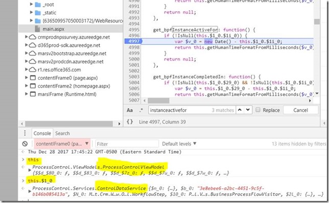Click Line 4997, Column 39 status
This screenshot has width=329, height=203.
[162, 122]
